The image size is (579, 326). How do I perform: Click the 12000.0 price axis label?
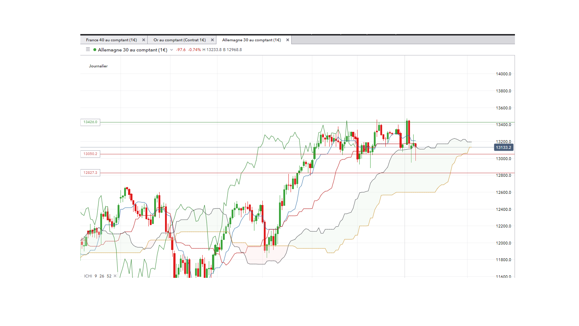[503, 243]
